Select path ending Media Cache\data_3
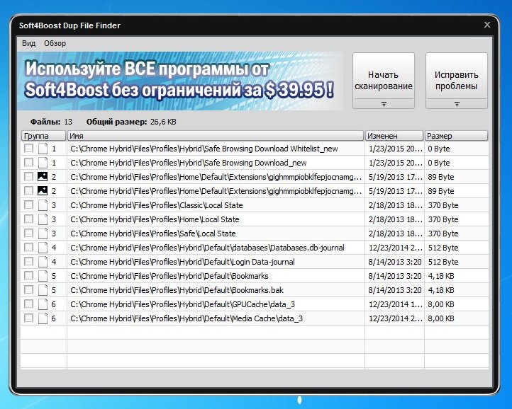 (187, 318)
